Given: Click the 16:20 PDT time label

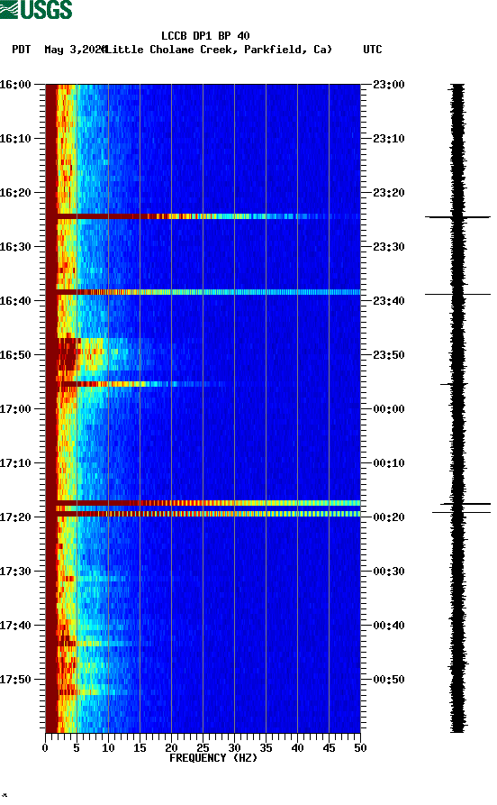Looking at the screenshot, I should (15, 193).
